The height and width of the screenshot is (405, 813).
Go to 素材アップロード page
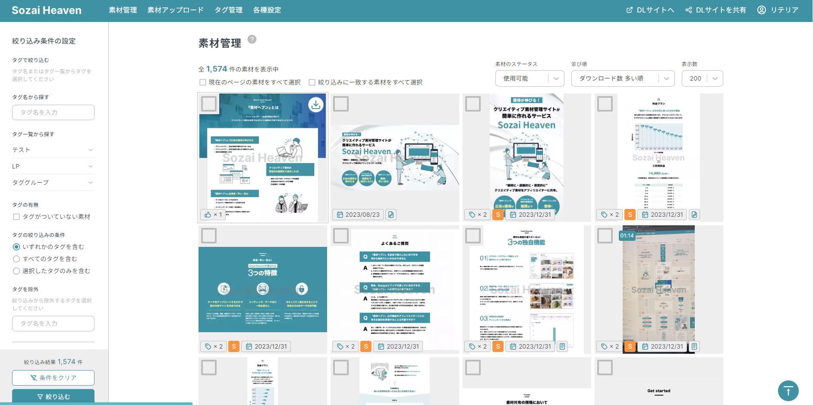pos(176,10)
